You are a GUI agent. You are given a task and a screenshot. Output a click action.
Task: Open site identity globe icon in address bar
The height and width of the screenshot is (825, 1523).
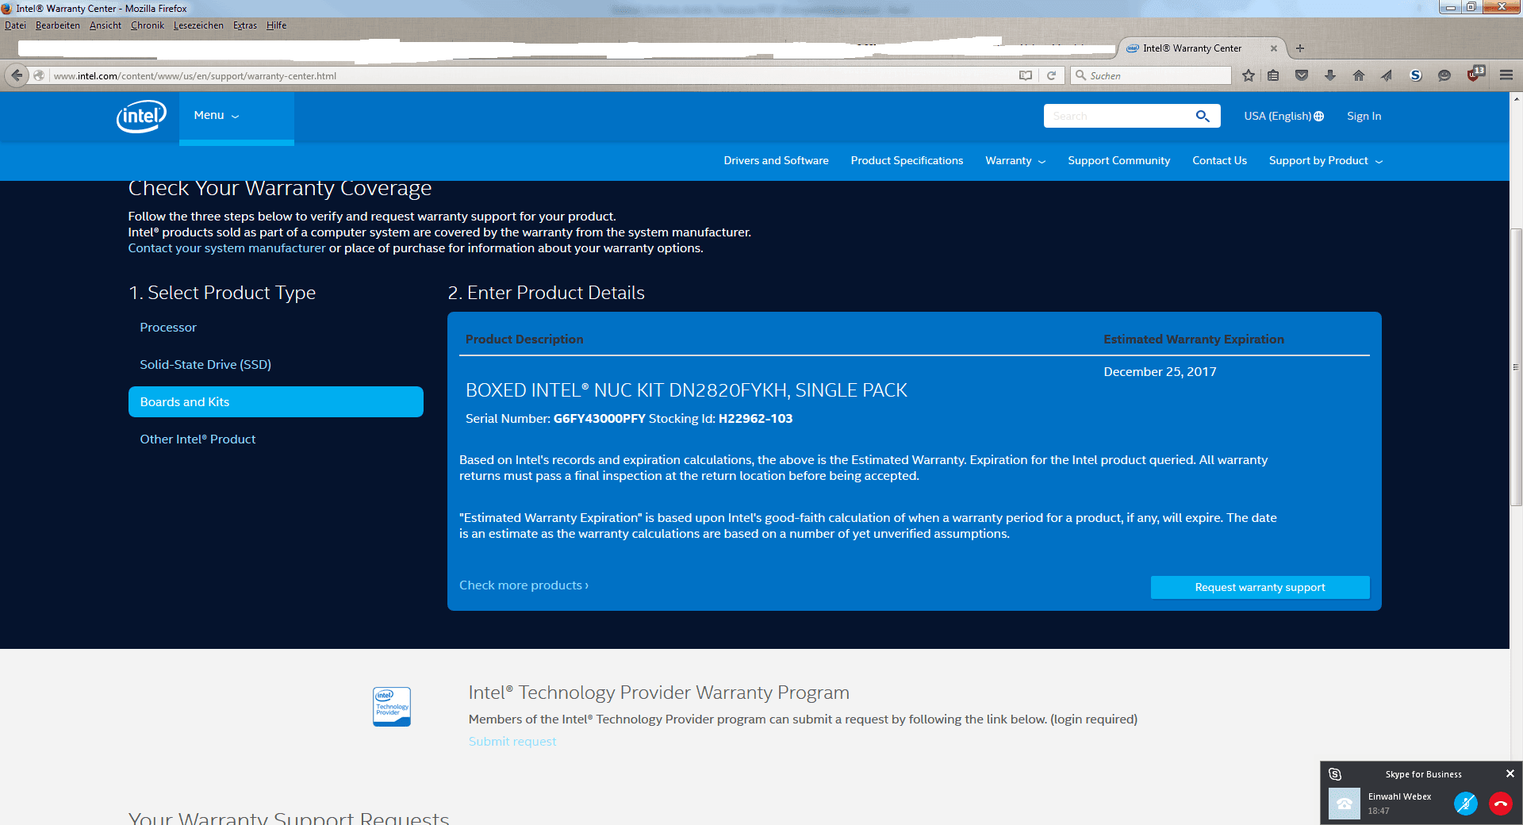click(39, 75)
